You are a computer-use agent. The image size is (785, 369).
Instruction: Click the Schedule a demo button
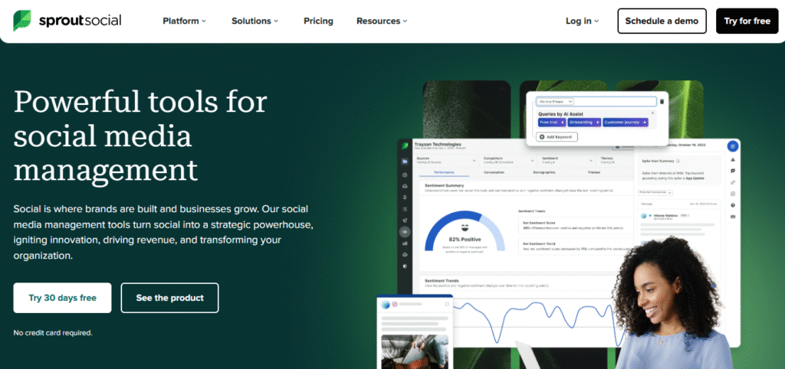662,21
